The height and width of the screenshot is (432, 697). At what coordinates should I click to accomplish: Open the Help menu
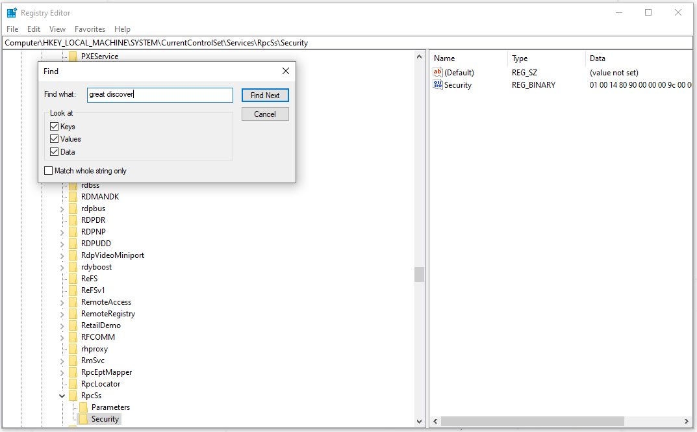[122, 29]
